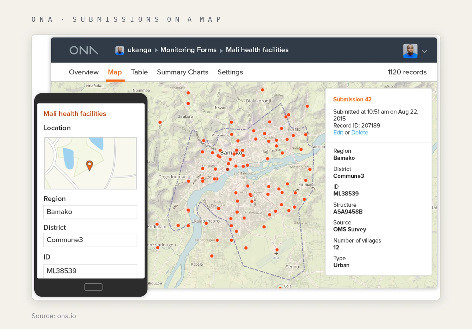Click the Kalabancoro label on map

click(207, 221)
